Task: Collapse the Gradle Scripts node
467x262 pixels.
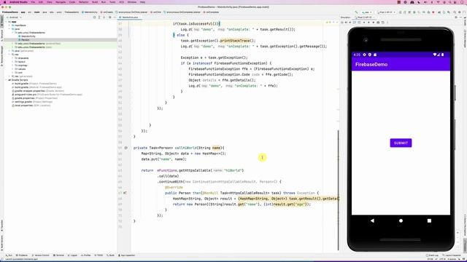Action: click(7, 80)
